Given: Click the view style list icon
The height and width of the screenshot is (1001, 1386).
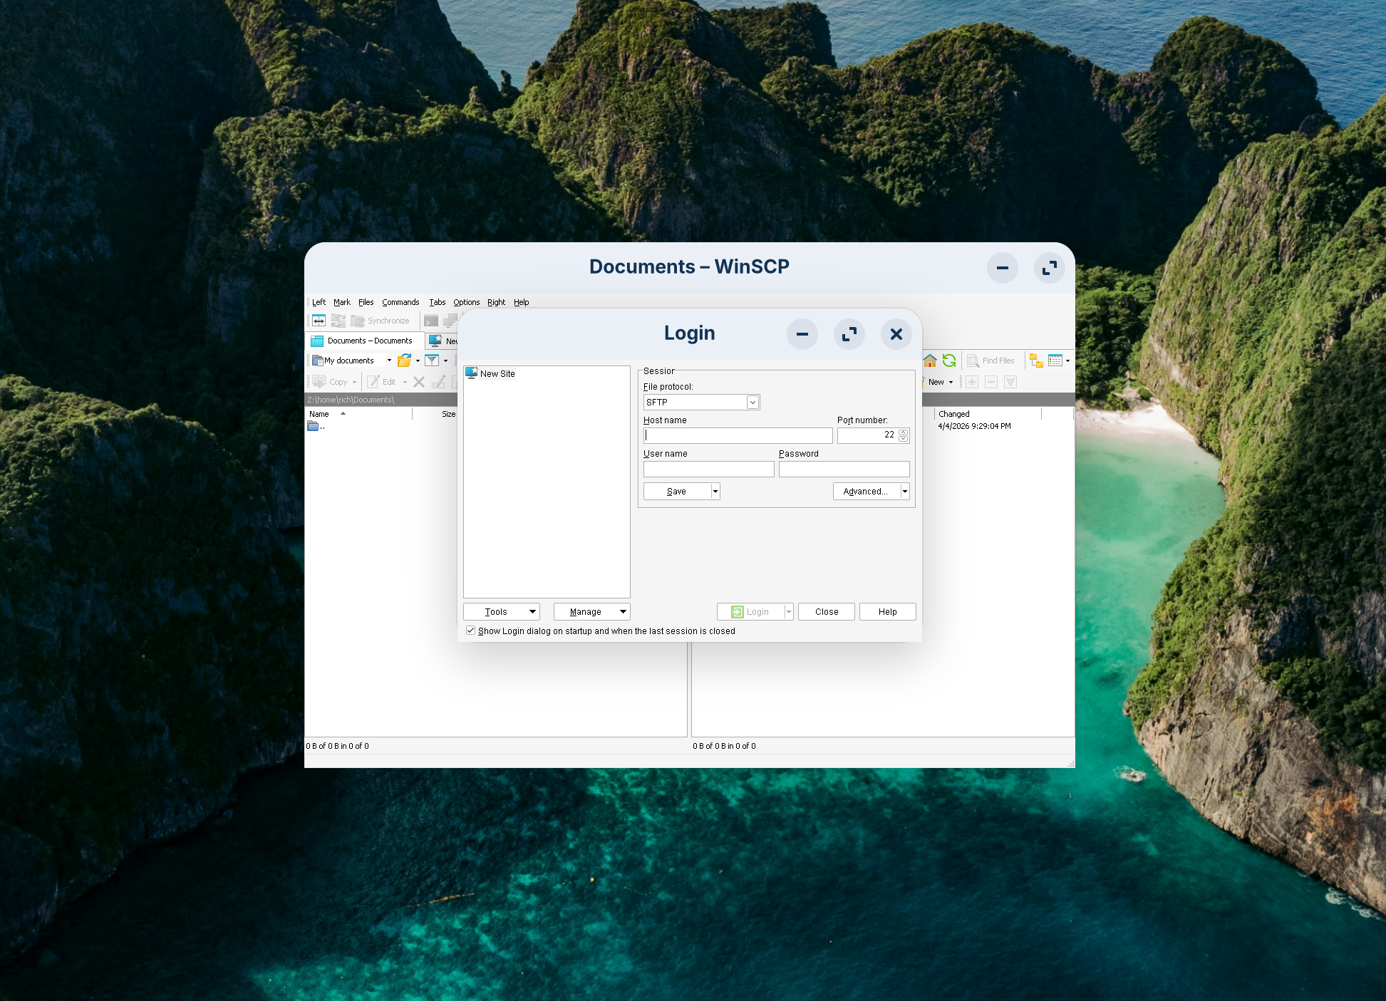Looking at the screenshot, I should point(1055,361).
